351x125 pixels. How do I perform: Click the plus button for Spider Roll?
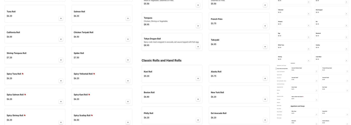pos(128,60)
